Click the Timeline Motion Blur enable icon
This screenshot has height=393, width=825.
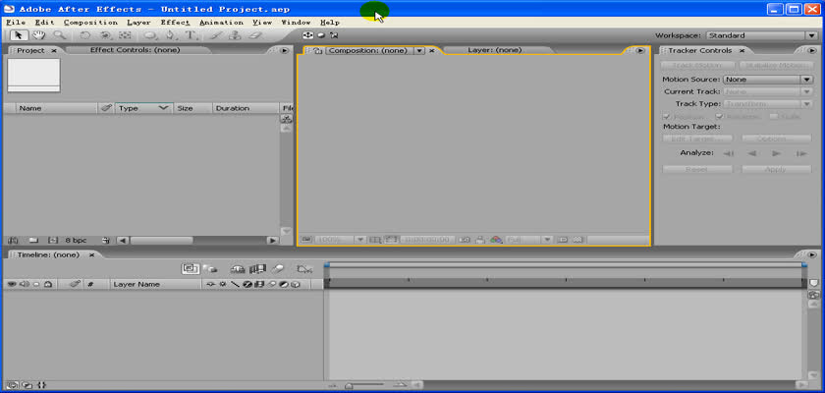[278, 269]
